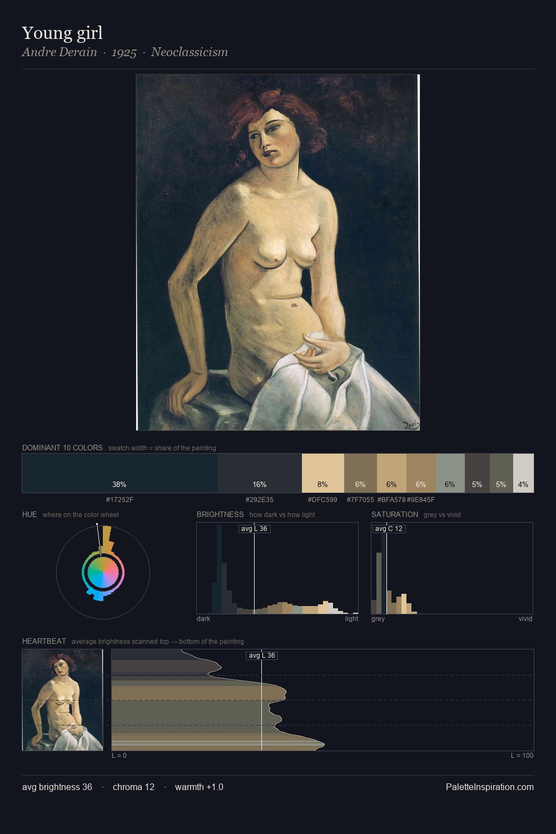Click the heartbeat avg L 36 marker label

pyautogui.click(x=262, y=656)
